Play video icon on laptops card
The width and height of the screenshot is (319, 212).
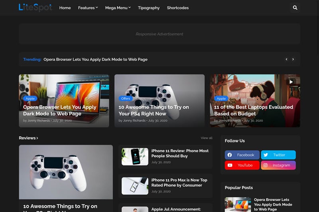tap(291, 82)
